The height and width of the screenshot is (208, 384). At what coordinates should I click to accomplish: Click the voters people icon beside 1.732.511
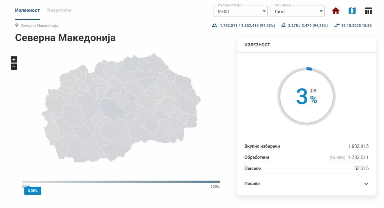click(214, 25)
